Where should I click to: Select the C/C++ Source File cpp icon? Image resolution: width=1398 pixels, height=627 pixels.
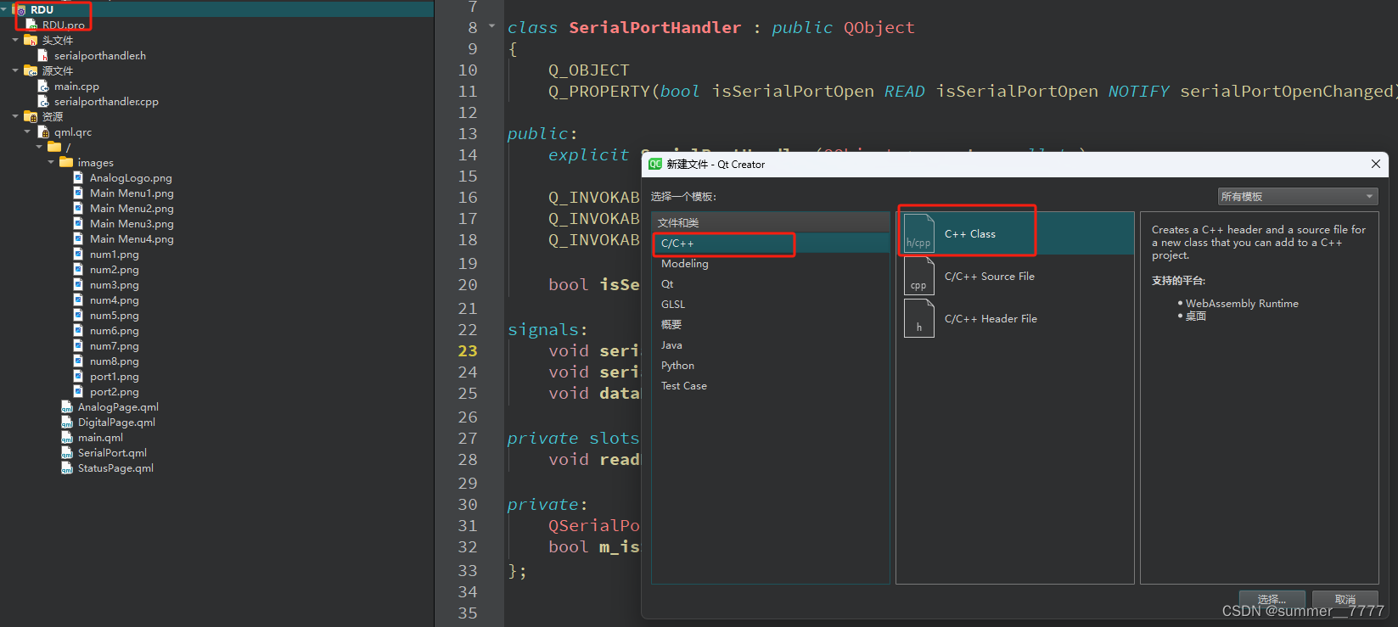tap(918, 276)
